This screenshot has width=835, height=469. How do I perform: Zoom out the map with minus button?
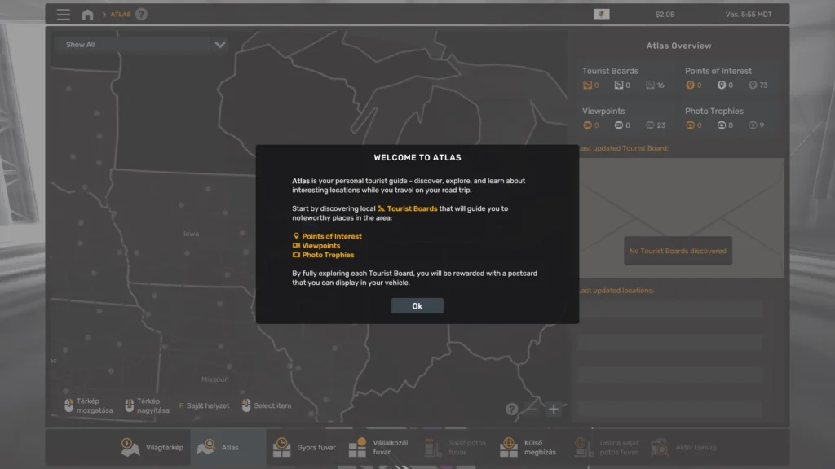point(532,409)
